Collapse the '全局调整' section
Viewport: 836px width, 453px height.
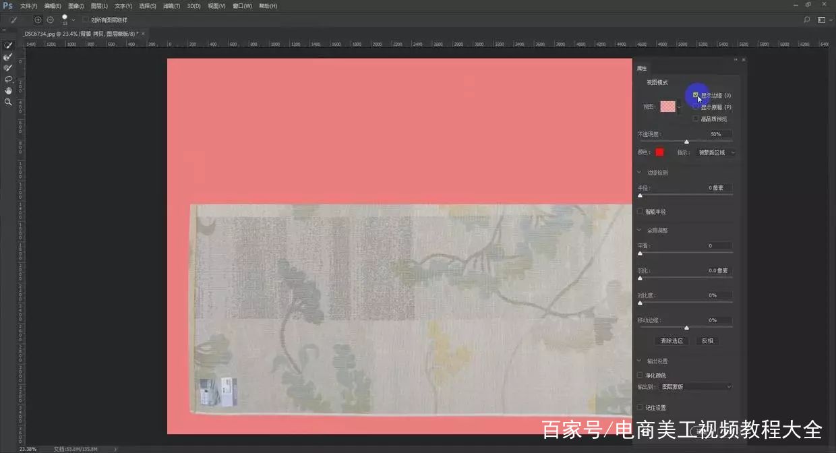[640, 231]
